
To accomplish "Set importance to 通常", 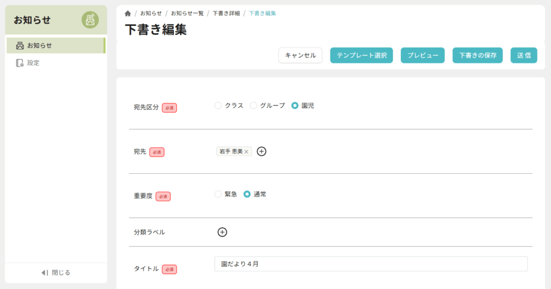I will (247, 194).
